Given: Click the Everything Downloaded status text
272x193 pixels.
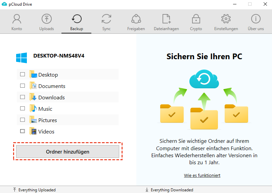Looking at the screenshot, I should pyautogui.click(x=172, y=190).
